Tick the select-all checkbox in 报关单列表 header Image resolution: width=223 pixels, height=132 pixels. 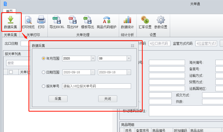coord(11,72)
